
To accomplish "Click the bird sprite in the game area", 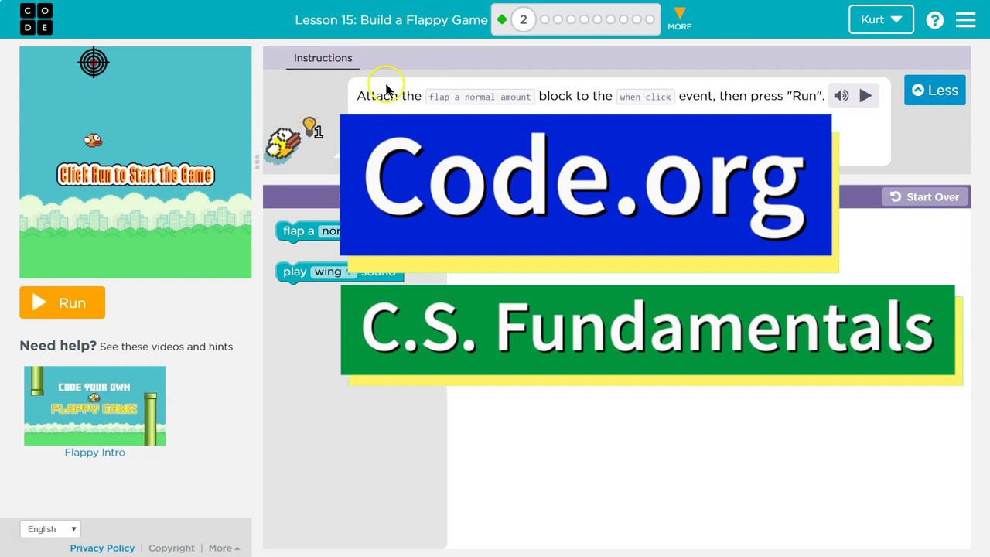I will click(93, 140).
